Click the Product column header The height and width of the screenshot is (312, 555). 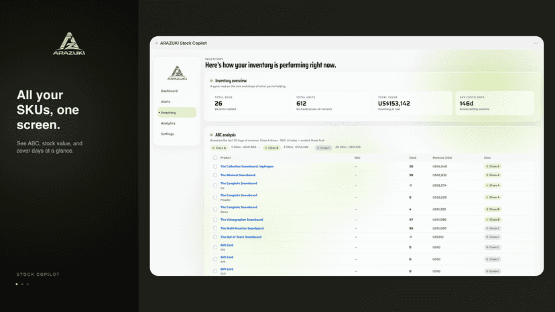(225, 158)
